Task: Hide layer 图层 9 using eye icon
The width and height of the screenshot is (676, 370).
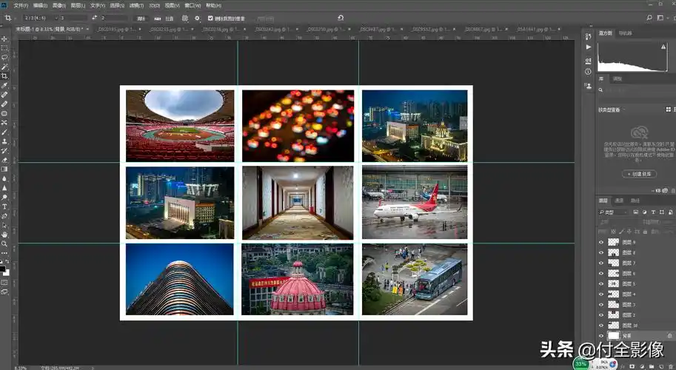Action: [601, 242]
